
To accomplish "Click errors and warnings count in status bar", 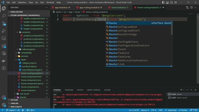I will pyautogui.click(x=30, y=110).
